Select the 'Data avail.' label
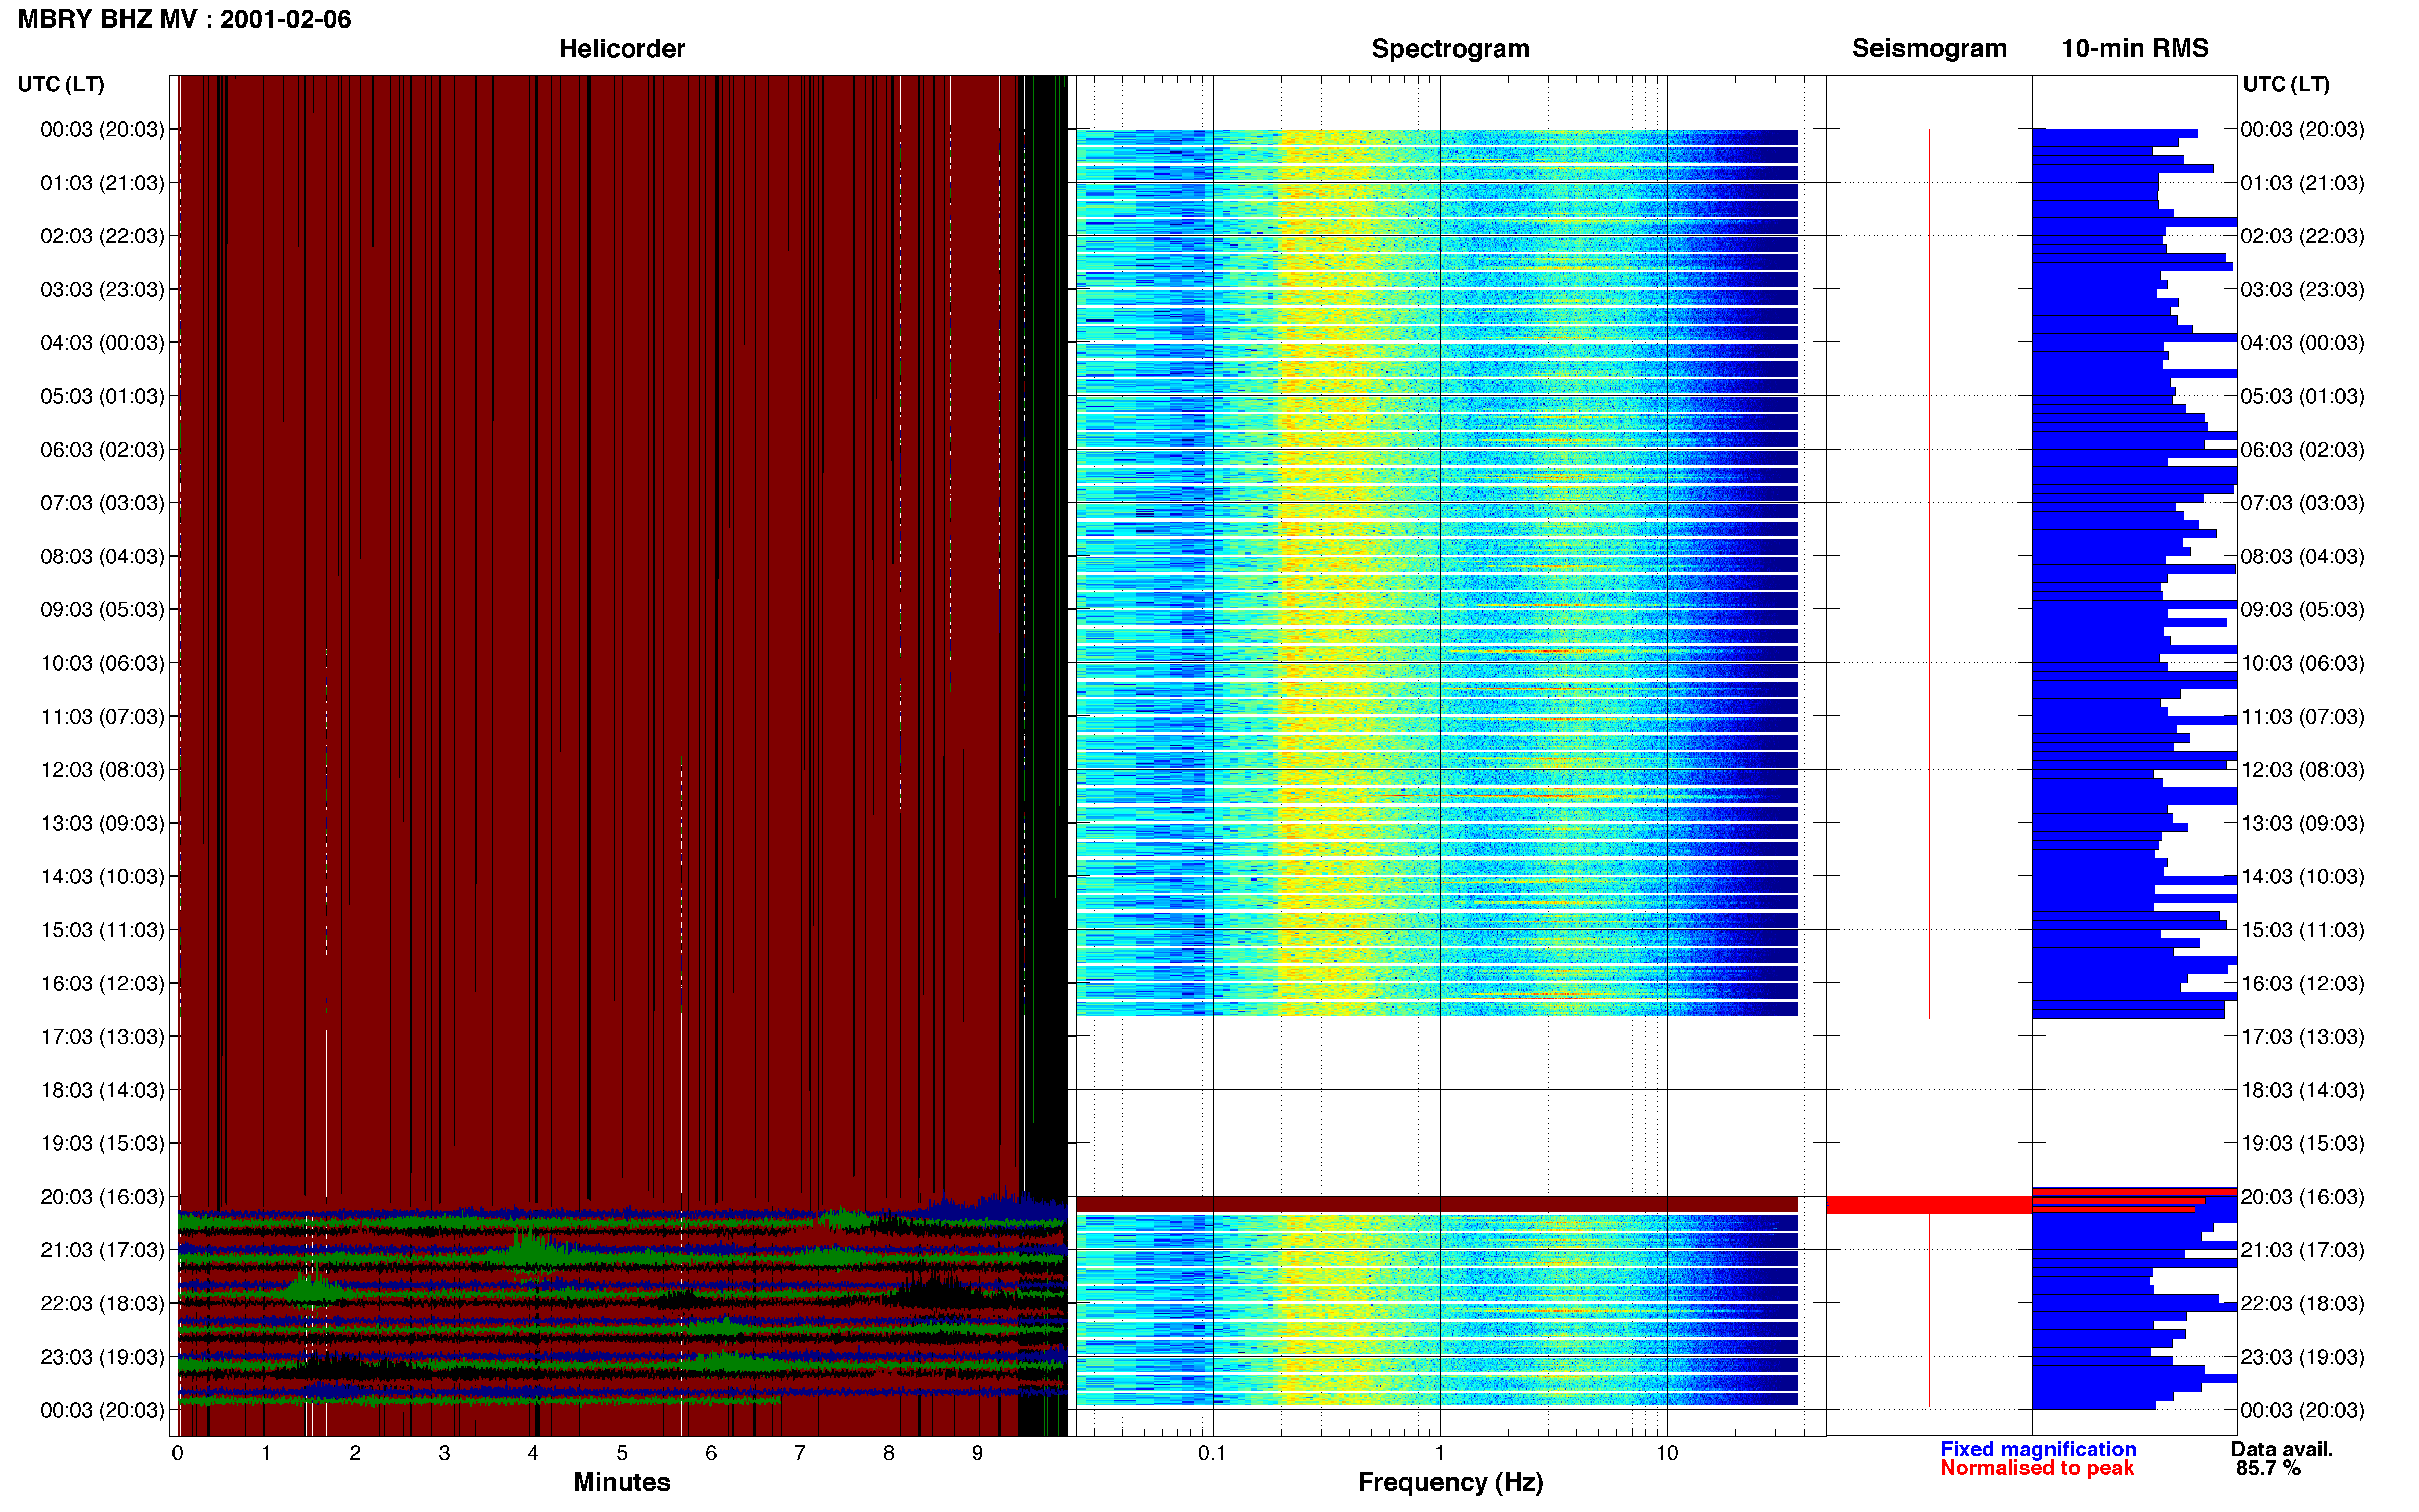 tap(2282, 1449)
